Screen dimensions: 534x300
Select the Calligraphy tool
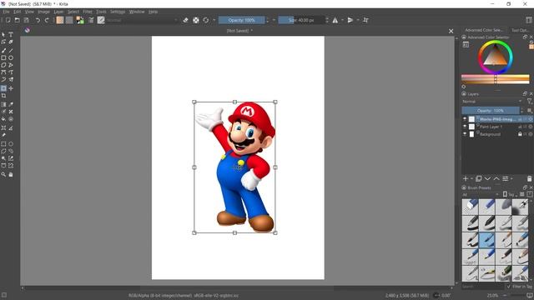point(11,42)
